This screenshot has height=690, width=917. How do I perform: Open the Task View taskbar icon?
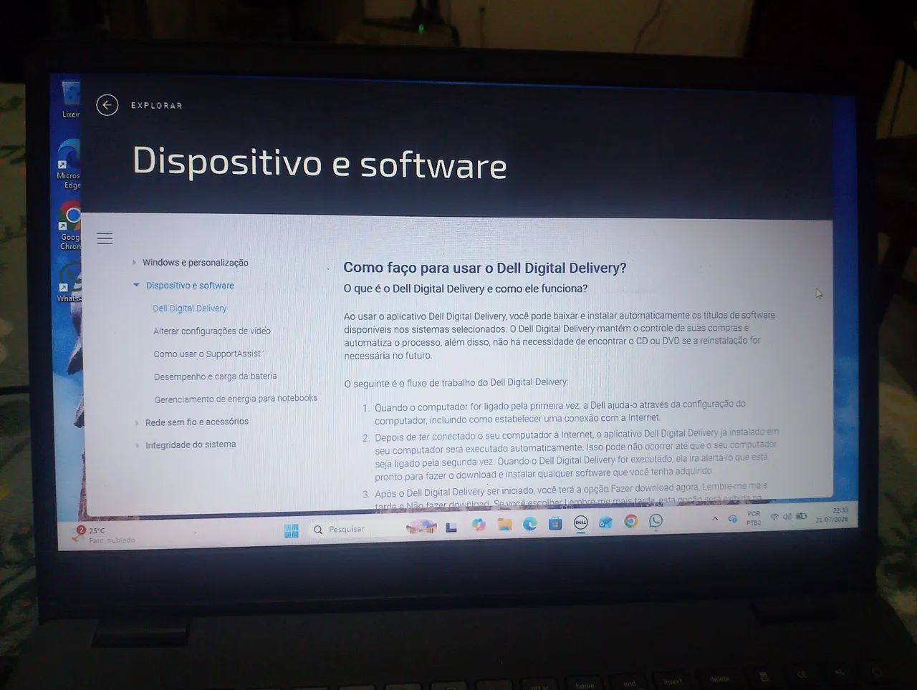coord(451,528)
